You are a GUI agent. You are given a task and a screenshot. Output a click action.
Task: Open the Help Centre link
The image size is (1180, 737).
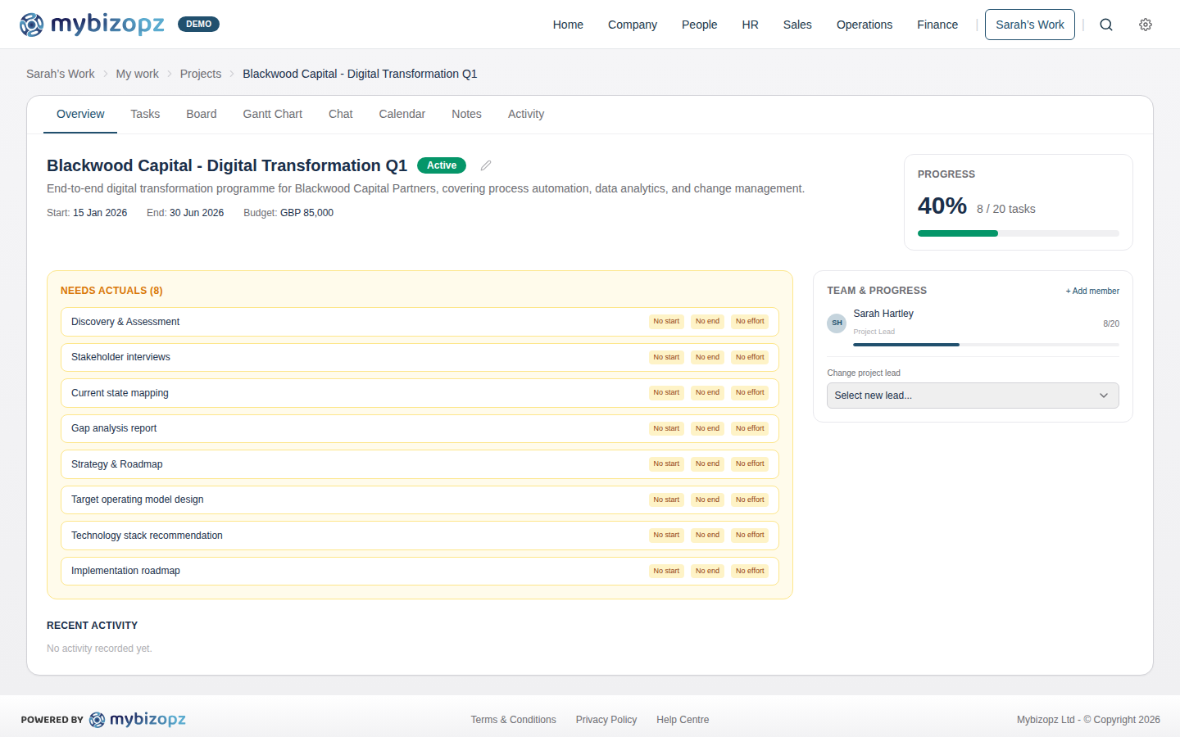(682, 719)
